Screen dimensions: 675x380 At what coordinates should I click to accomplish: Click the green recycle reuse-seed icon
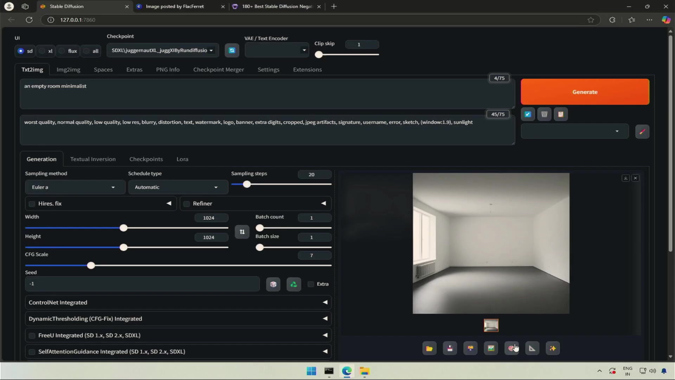[294, 284]
